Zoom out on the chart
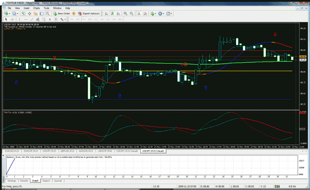Image resolution: width=310 pixels, height=190 pixels. (x=131, y=13)
